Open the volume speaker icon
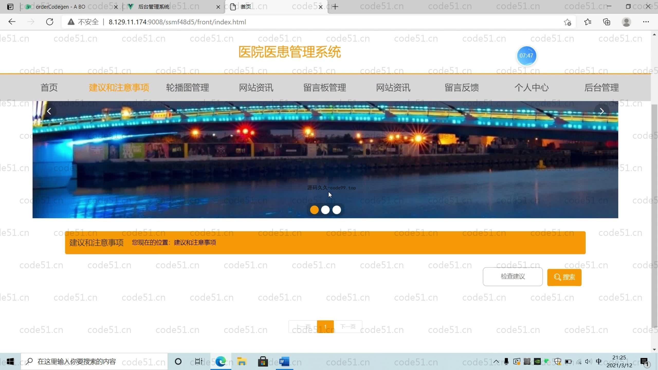The image size is (658, 370). tap(588, 362)
